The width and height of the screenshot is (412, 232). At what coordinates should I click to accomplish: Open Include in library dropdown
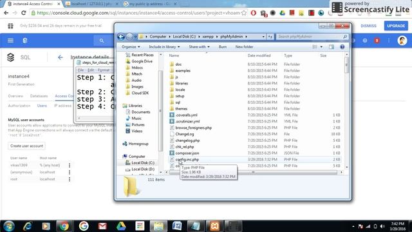coord(164,47)
